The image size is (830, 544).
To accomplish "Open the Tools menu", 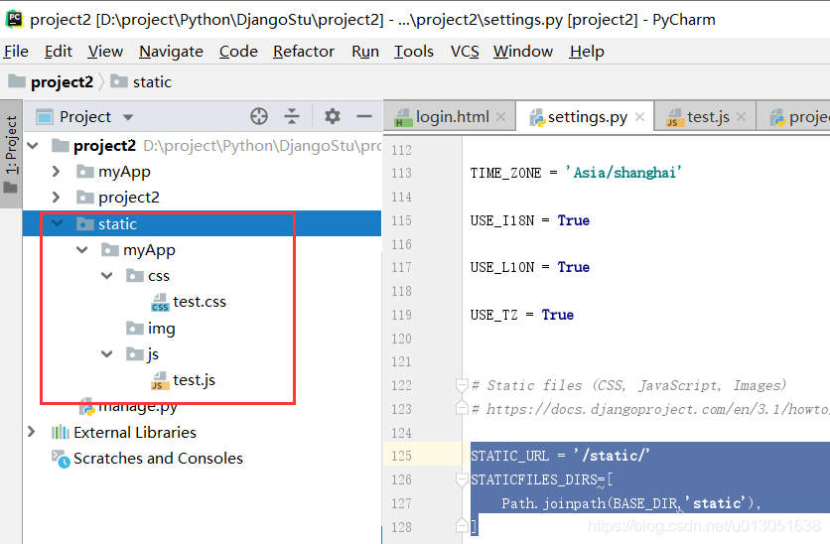I will 413,52.
